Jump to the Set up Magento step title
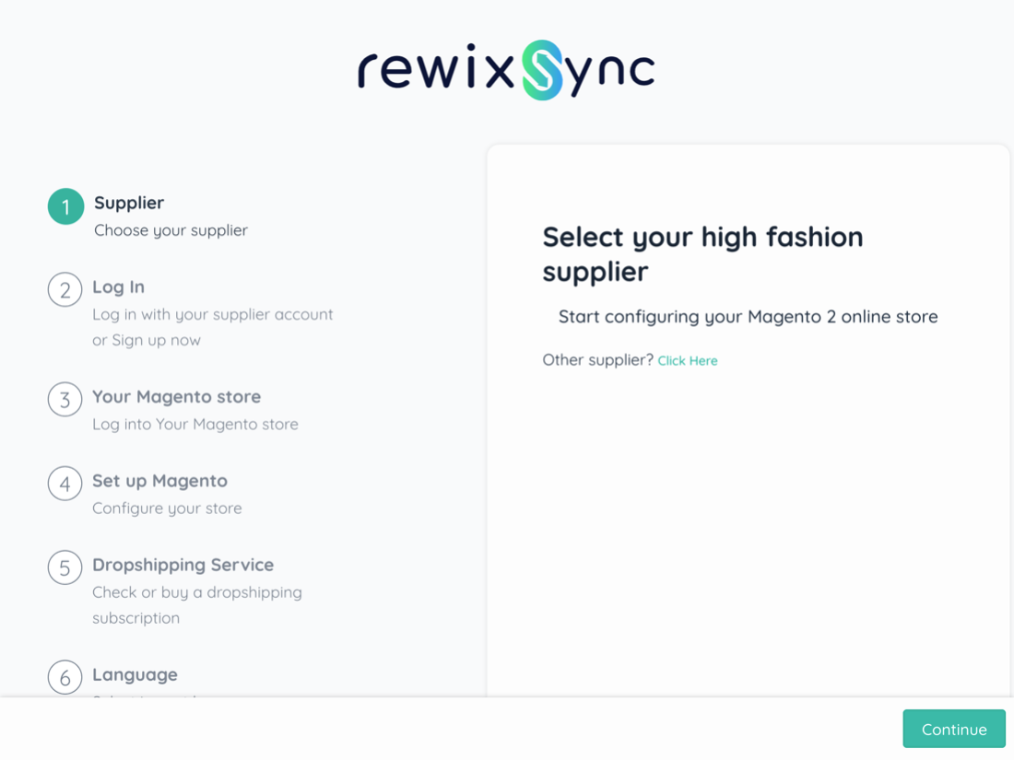1014x760 pixels. point(159,480)
